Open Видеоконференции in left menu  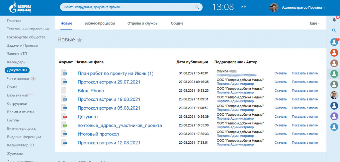[24, 137]
